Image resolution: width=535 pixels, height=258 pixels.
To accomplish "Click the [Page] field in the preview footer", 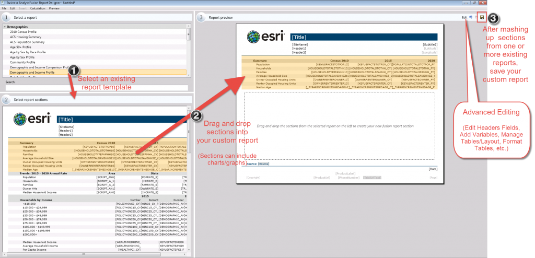I will (433, 178).
